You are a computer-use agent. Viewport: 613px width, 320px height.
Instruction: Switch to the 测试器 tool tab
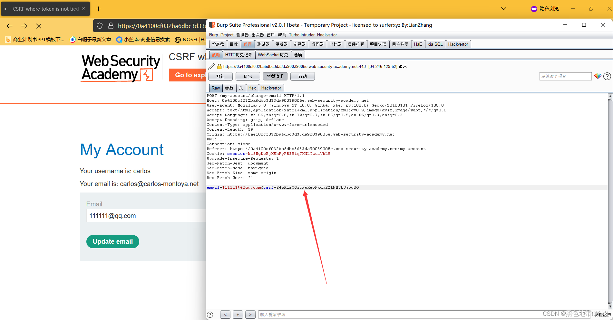[x=264, y=44]
